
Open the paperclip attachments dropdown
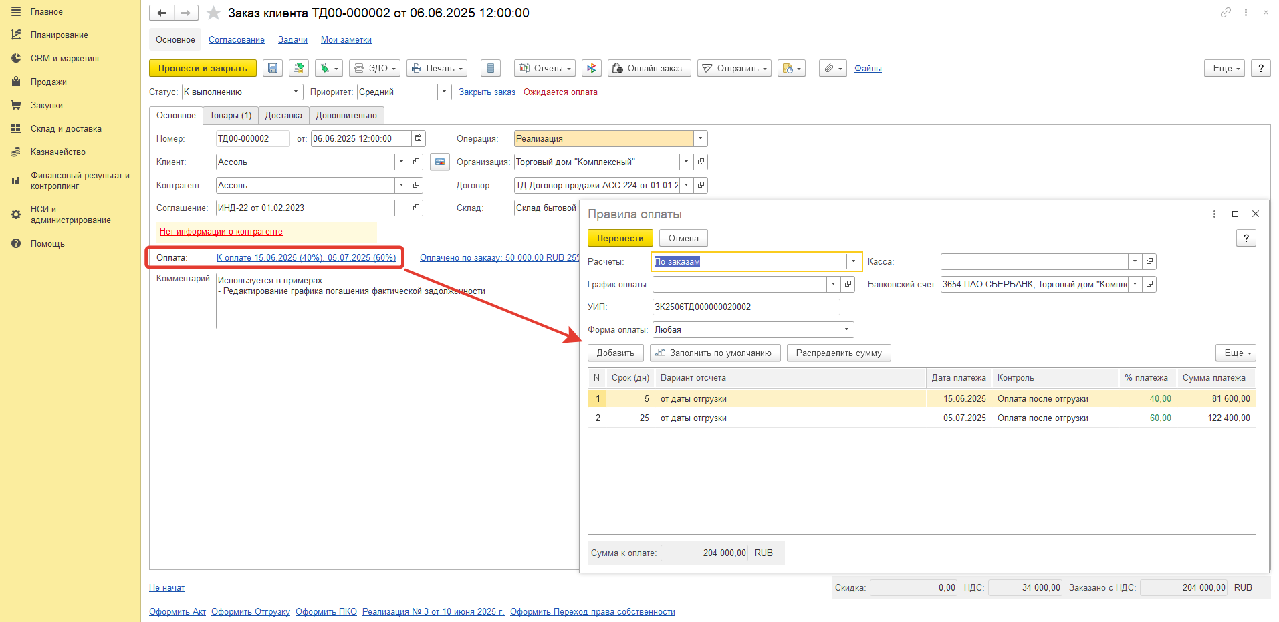(833, 68)
